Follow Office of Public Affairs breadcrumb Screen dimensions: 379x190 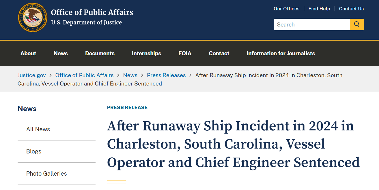pos(85,75)
